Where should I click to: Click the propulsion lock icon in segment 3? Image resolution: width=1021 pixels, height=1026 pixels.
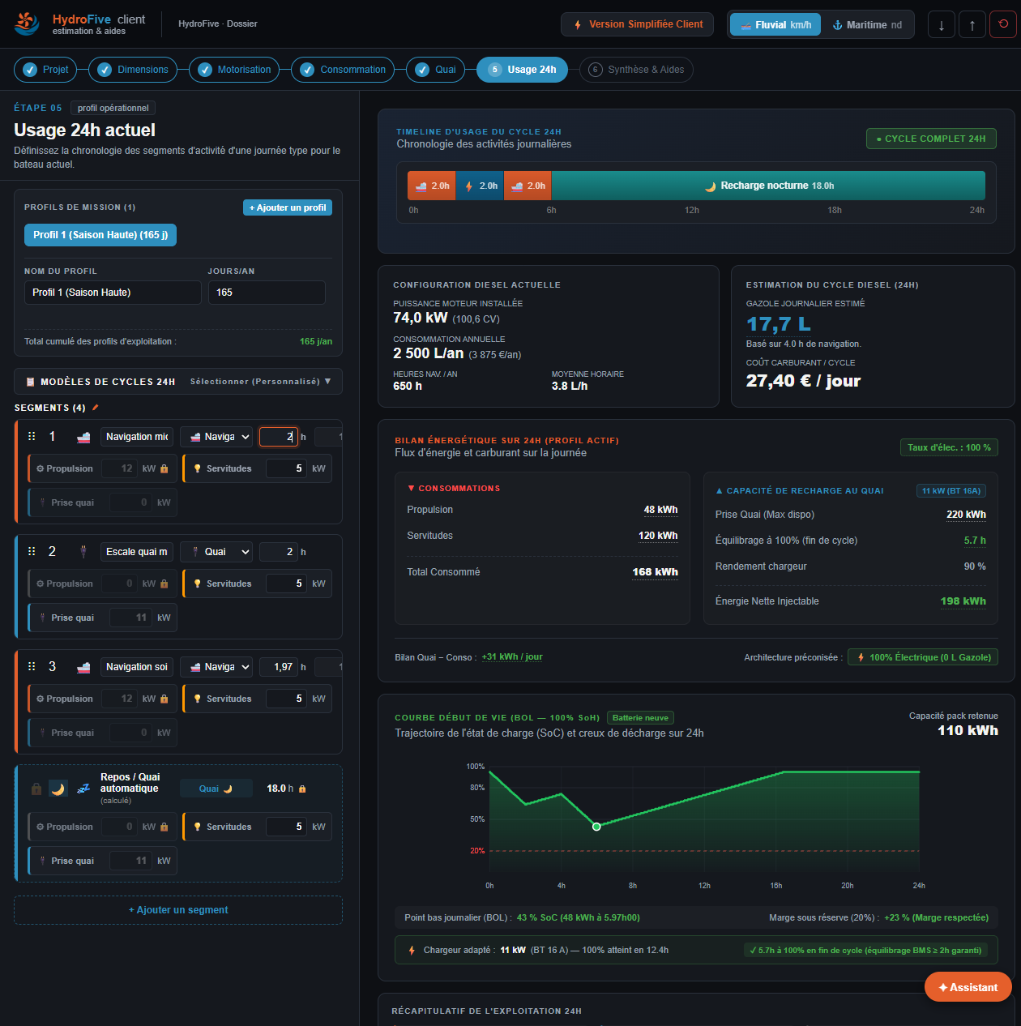(164, 699)
